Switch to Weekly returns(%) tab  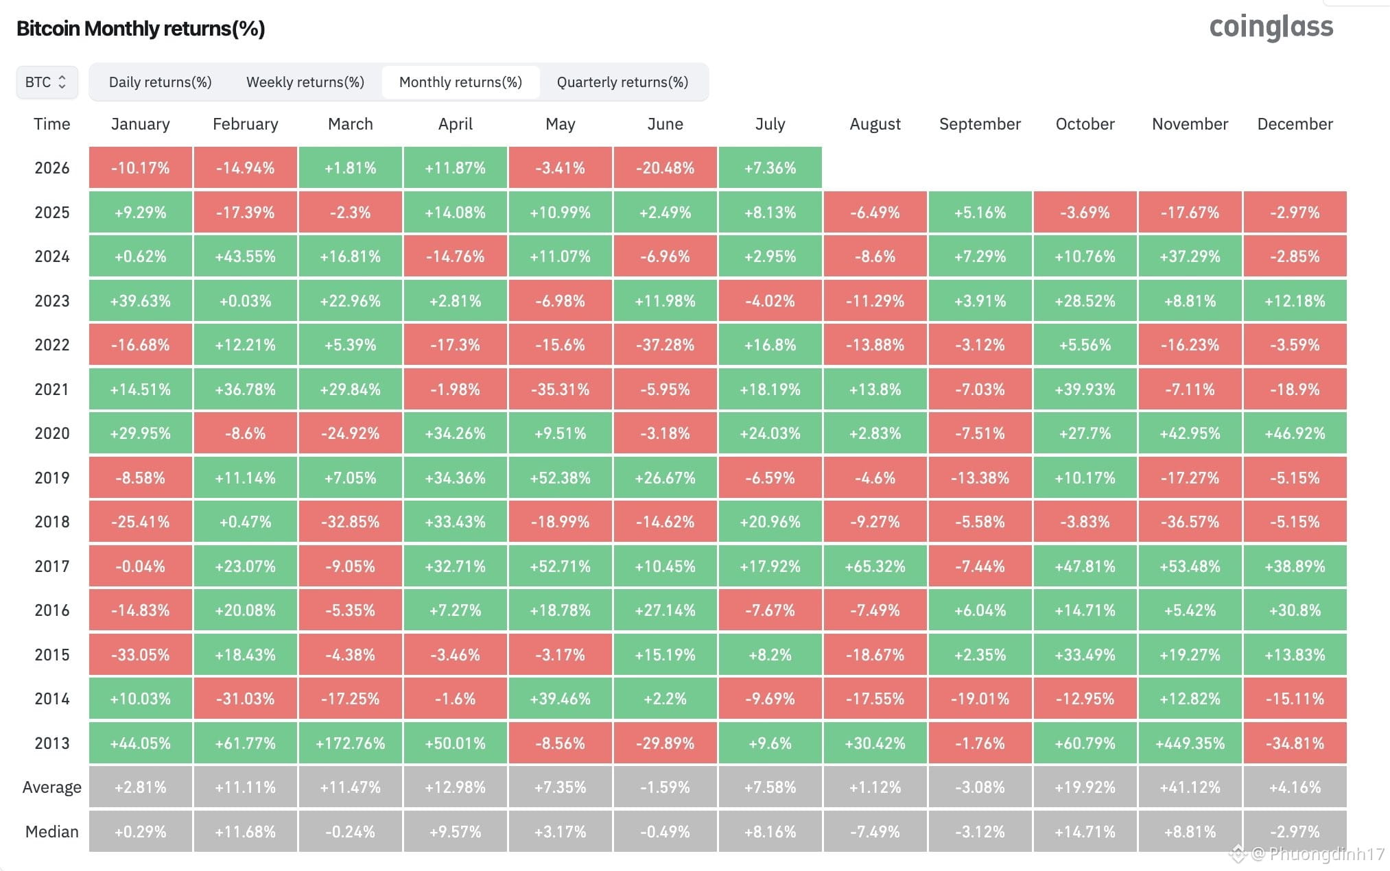click(x=305, y=82)
